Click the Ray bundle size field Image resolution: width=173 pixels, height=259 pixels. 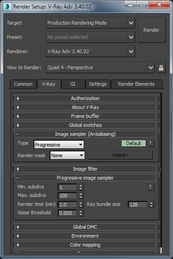click(138, 205)
